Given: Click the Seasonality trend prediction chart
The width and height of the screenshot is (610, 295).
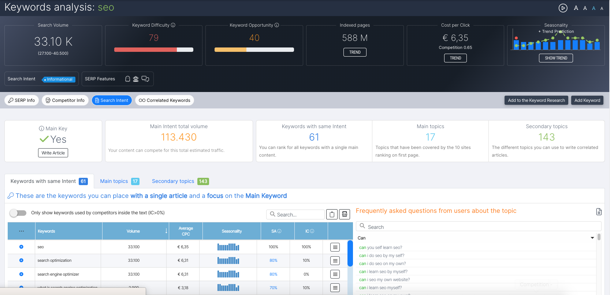Looking at the screenshot, I should point(556,39).
